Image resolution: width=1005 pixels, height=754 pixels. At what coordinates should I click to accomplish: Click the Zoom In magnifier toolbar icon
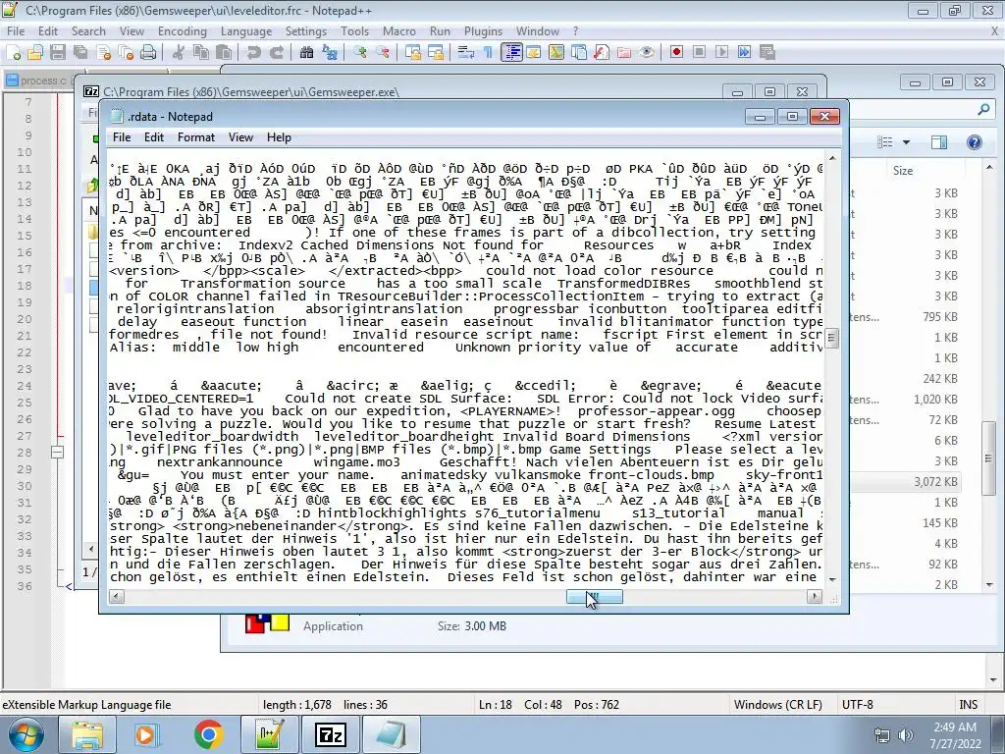pos(359,53)
